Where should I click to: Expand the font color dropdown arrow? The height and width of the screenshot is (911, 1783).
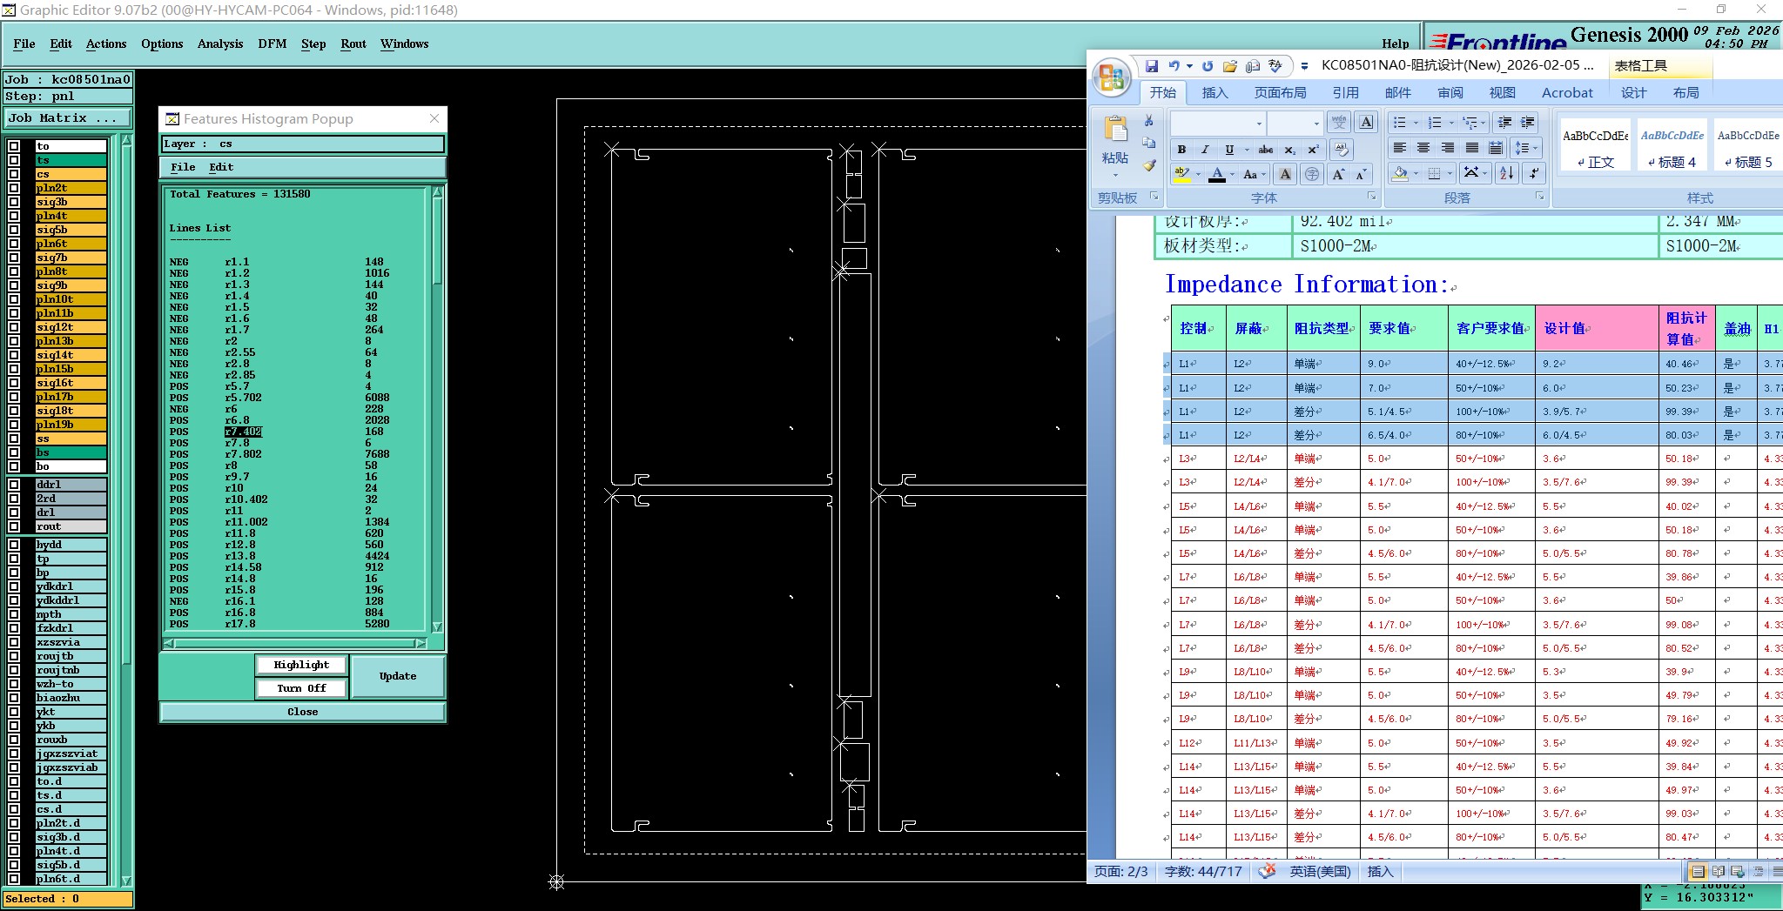[1232, 174]
